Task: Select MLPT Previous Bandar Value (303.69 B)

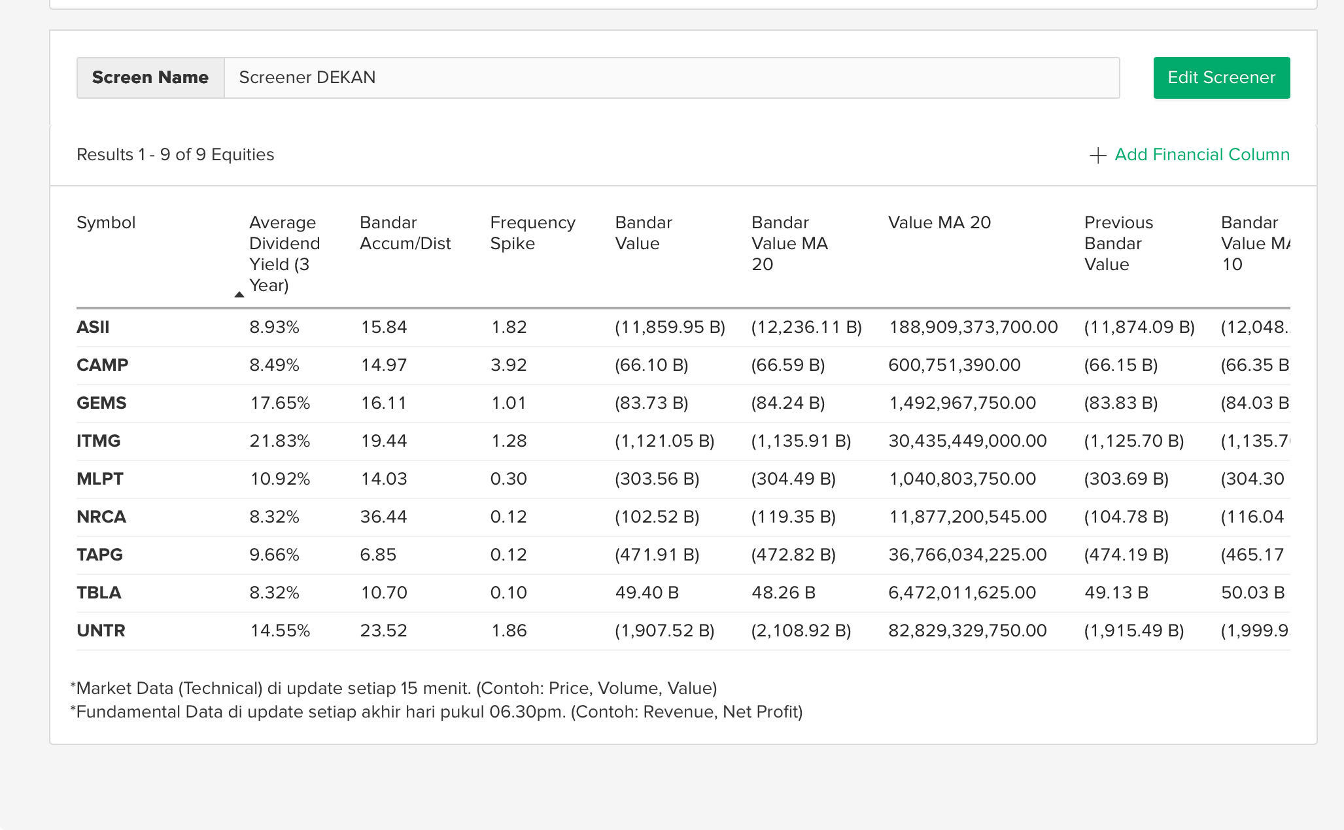Action: [1126, 479]
